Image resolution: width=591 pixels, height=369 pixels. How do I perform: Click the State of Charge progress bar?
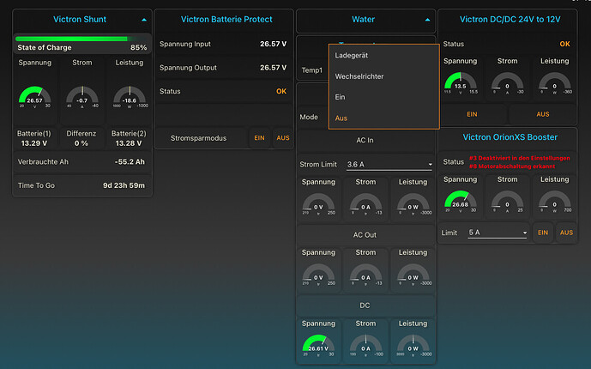click(x=81, y=39)
